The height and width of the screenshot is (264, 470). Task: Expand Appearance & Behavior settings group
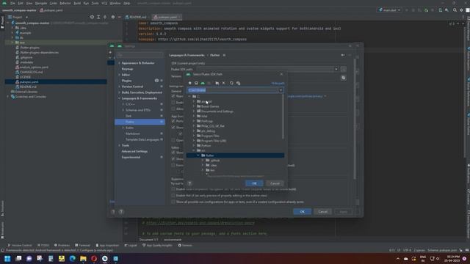point(119,63)
